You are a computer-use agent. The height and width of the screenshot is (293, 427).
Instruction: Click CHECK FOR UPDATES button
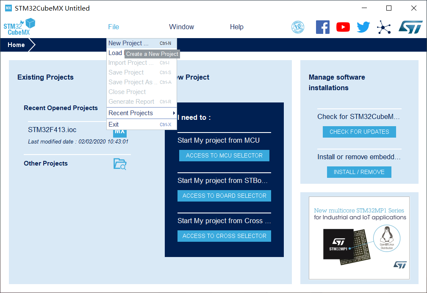(x=359, y=132)
